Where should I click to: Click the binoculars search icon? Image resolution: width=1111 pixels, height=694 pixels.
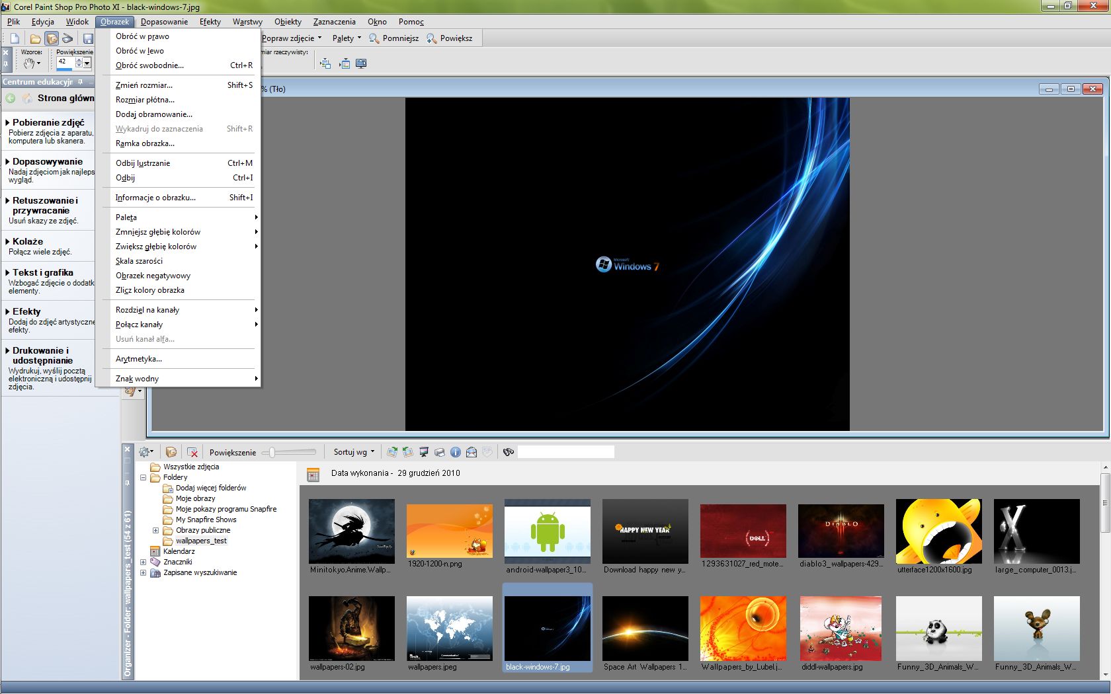[509, 452]
